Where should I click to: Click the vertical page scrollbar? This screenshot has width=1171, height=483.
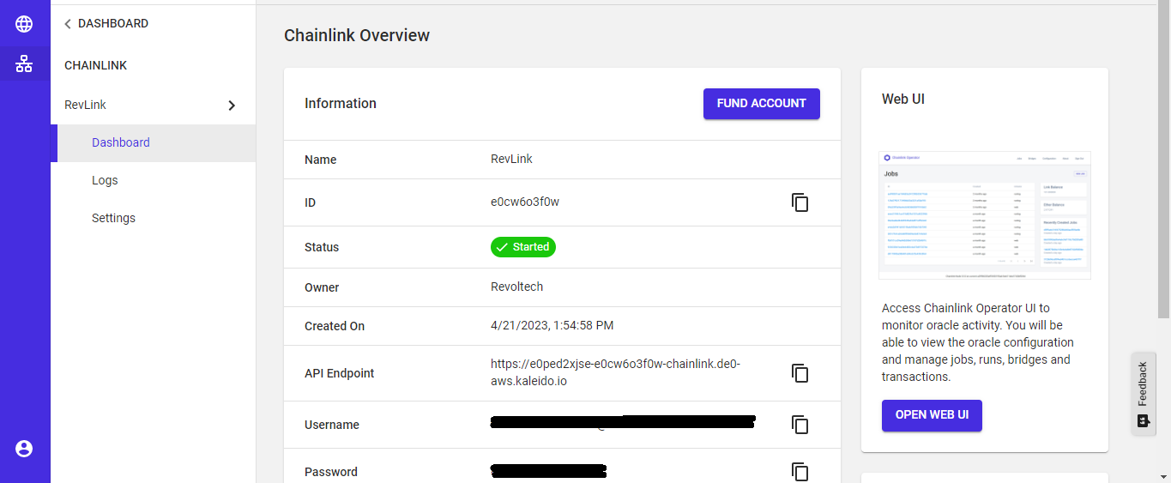(x=1164, y=160)
